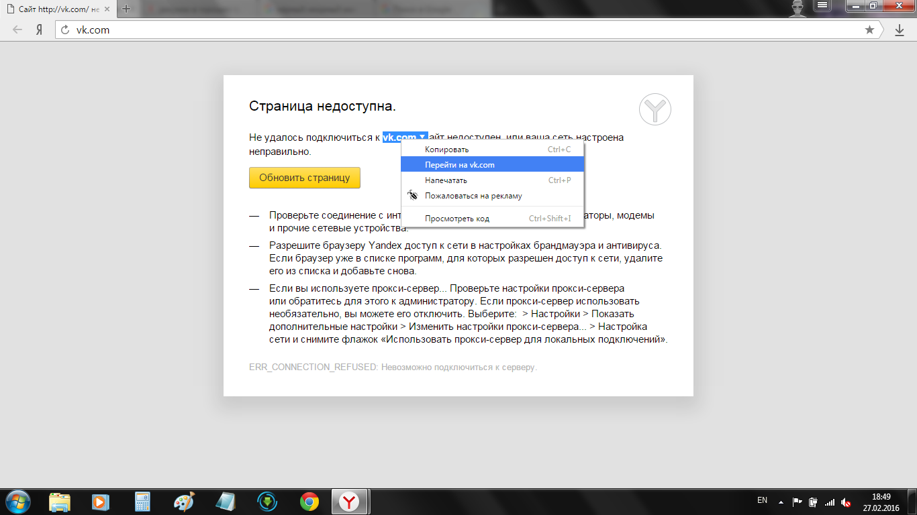The height and width of the screenshot is (515, 917).
Task: Open Google Chrome from the taskbar
Action: pyautogui.click(x=308, y=502)
